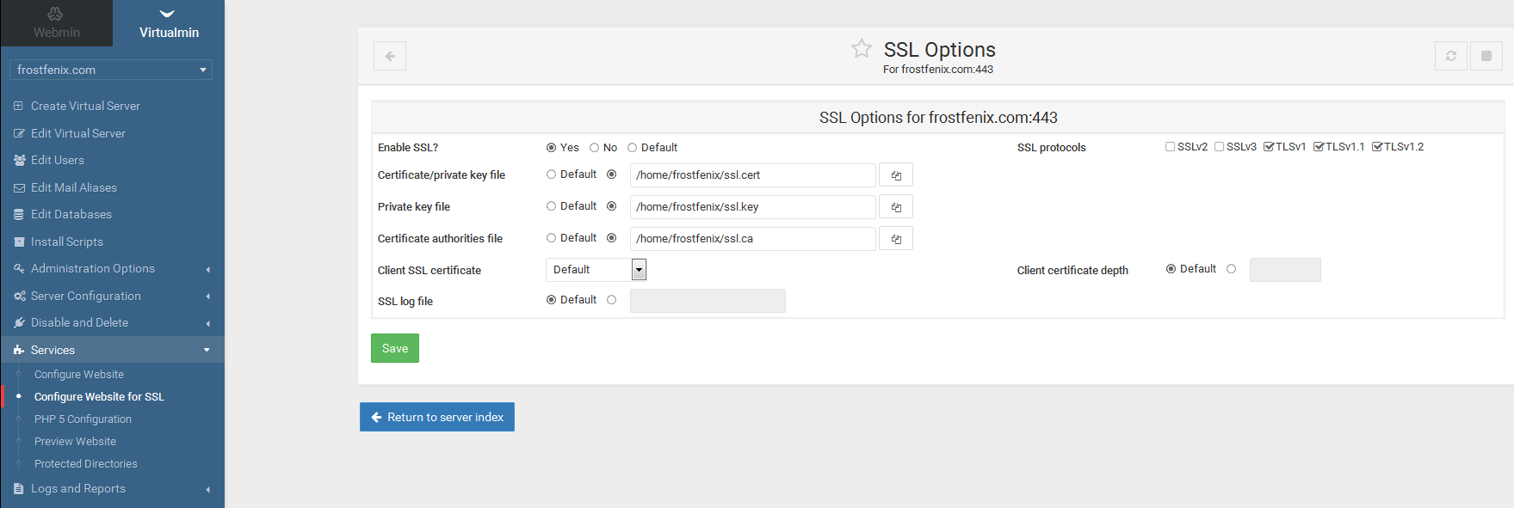Click the refresh icon at top right
This screenshot has width=1514, height=508.
(x=1451, y=56)
